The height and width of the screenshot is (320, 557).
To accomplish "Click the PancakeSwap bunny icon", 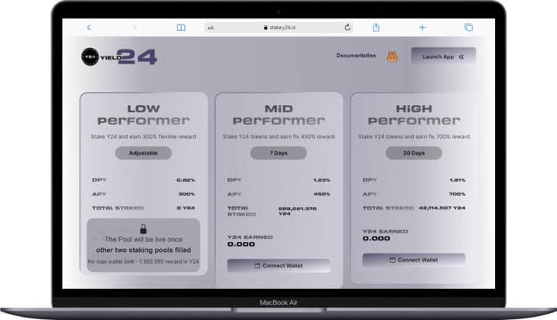I will [392, 56].
